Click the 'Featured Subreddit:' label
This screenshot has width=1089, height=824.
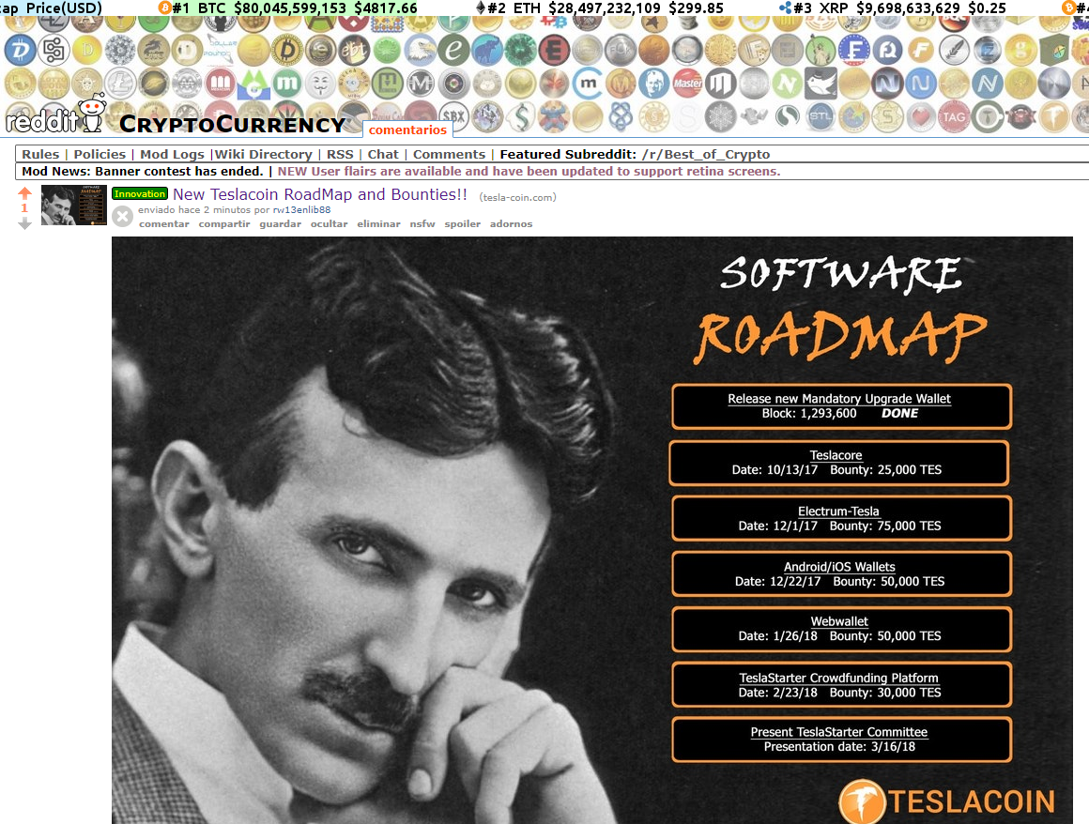pos(568,154)
